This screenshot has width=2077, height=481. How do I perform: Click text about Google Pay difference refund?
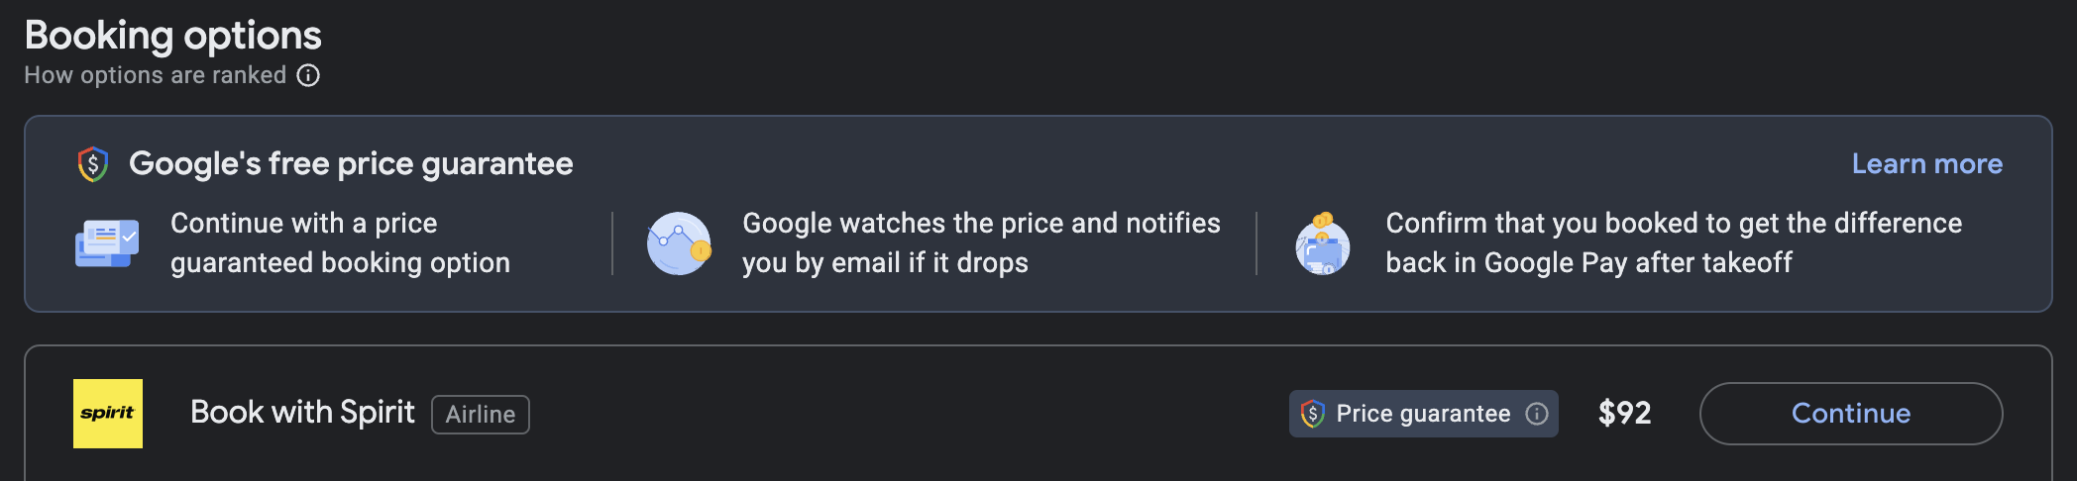pyautogui.click(x=1674, y=243)
